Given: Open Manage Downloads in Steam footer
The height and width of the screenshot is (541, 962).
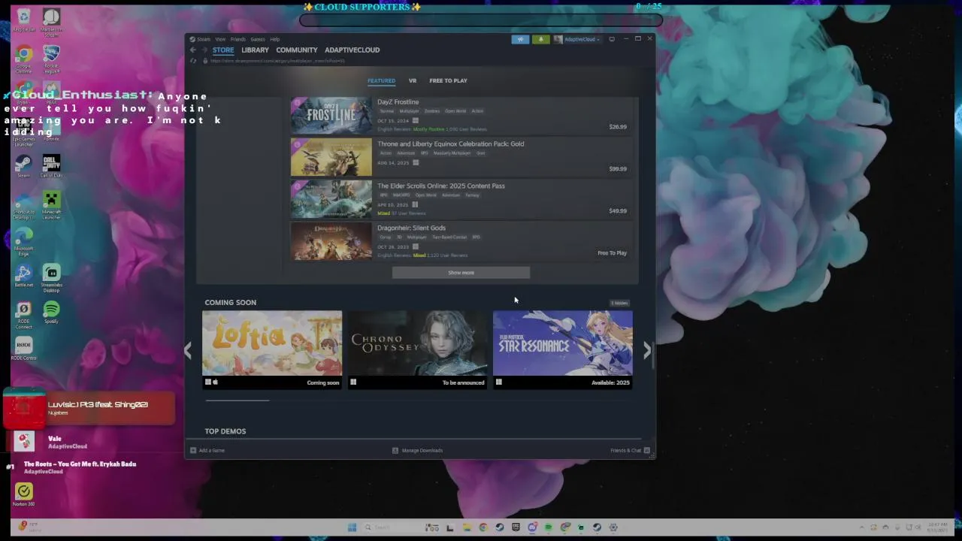Looking at the screenshot, I should 418,451.
